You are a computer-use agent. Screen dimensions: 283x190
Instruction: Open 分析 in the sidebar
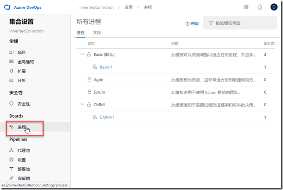click(22, 80)
